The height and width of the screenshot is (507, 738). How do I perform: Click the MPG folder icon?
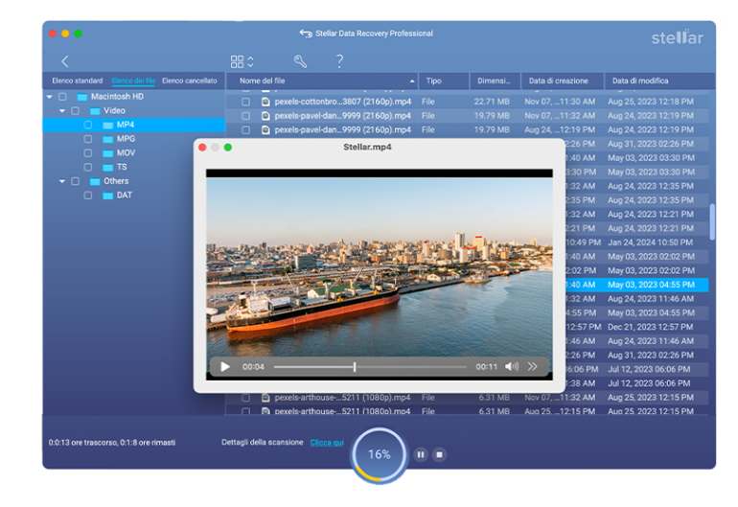[107, 139]
